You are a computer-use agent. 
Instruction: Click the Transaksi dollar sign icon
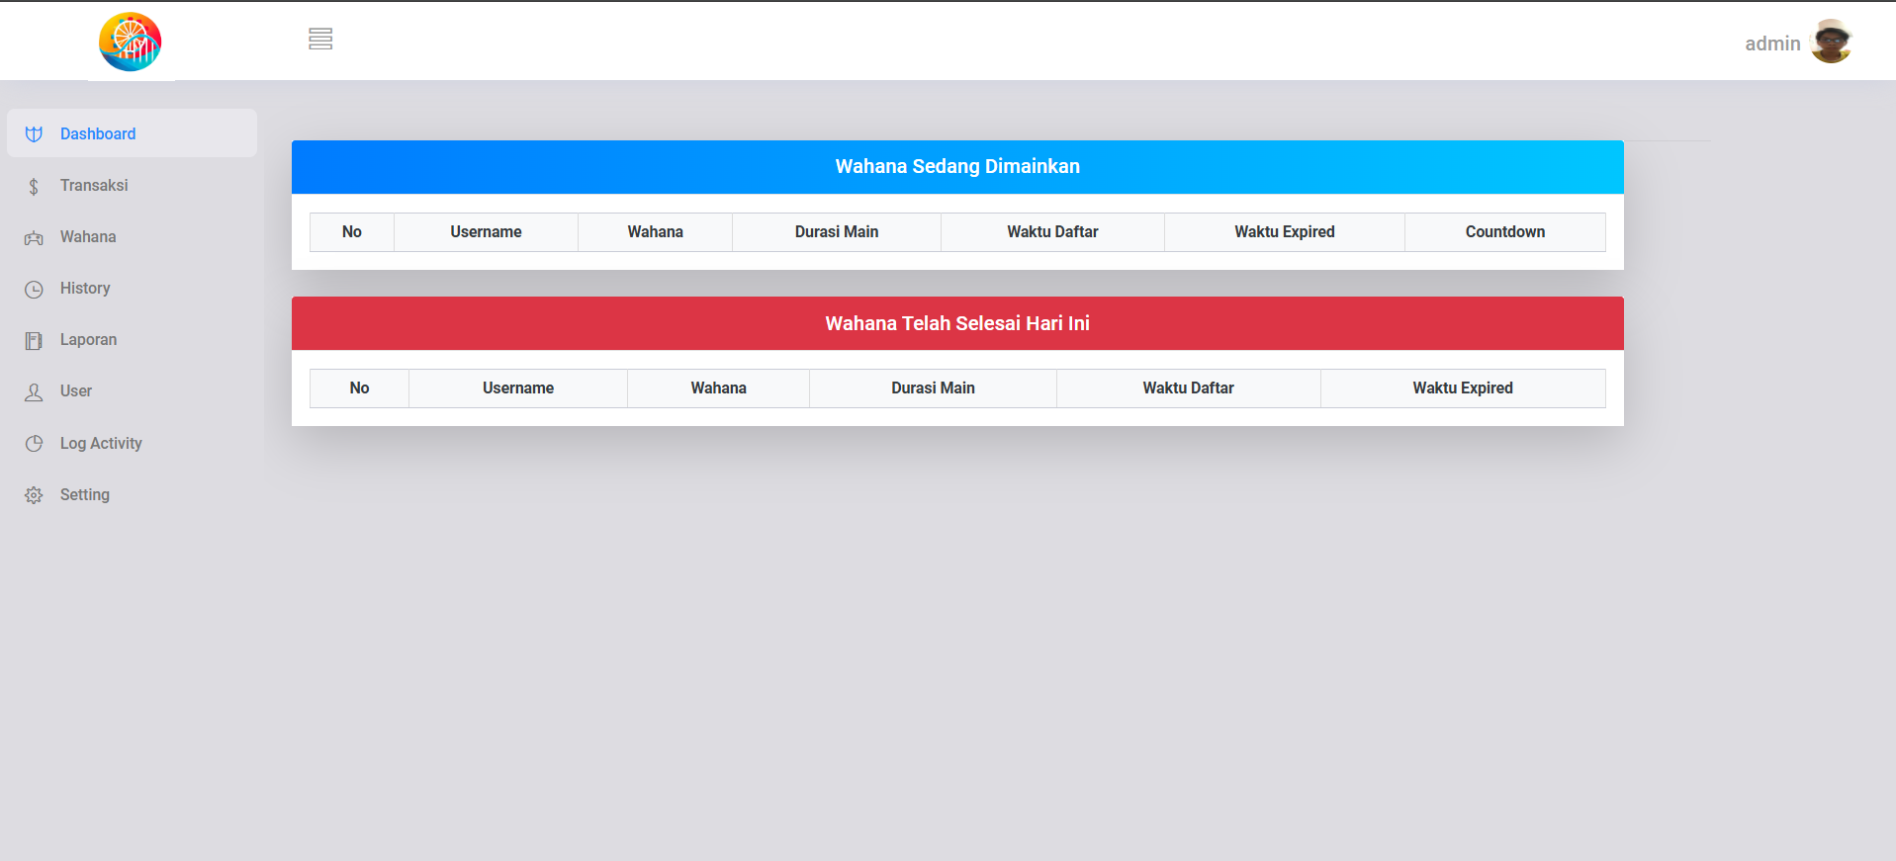pyautogui.click(x=34, y=187)
